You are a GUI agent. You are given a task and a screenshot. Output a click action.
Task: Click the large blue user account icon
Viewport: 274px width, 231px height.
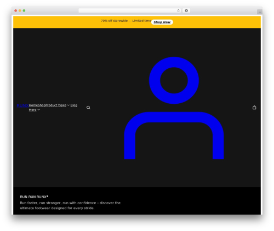point(174,108)
